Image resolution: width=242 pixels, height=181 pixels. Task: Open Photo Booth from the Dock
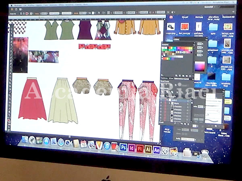coord(115,146)
